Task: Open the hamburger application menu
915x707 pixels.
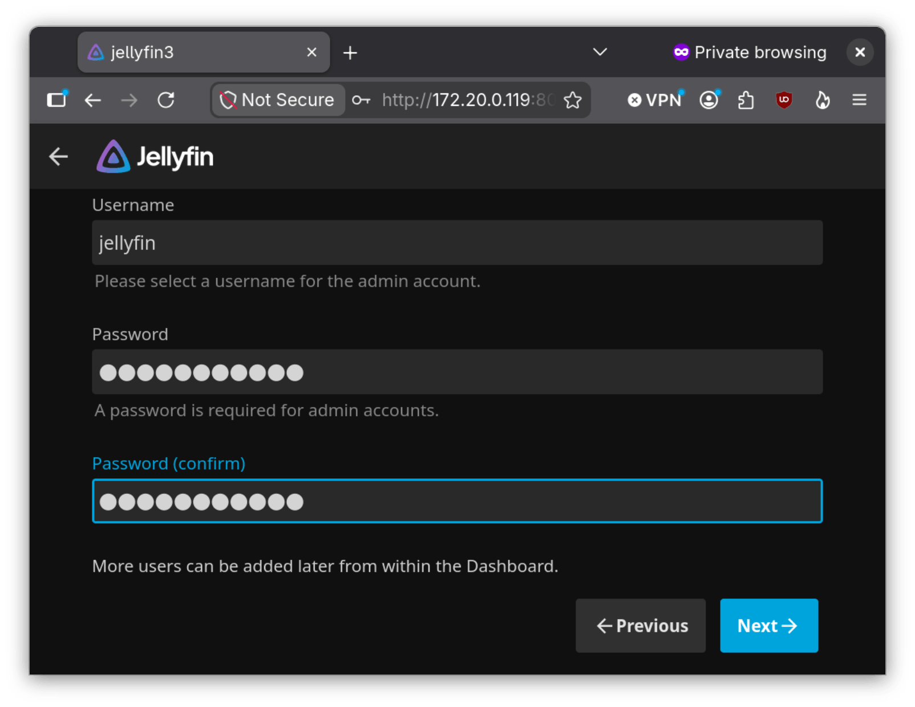Action: click(x=860, y=100)
